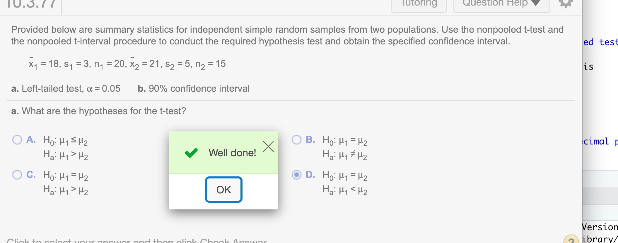618x243 pixels.
Task: Select radio option C hypotheses
Action: click(x=17, y=175)
